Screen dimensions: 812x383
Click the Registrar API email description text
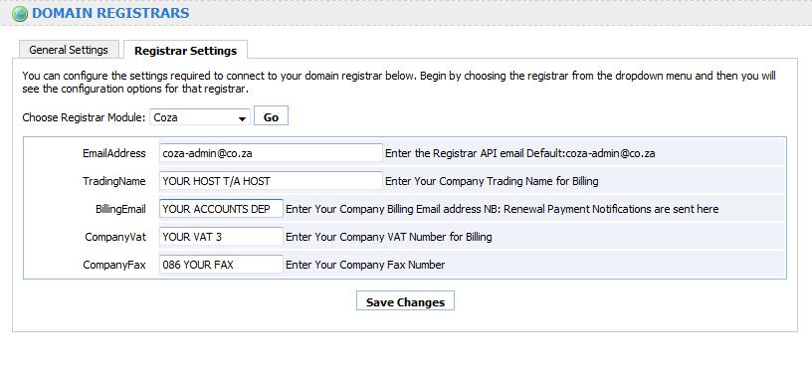click(x=519, y=153)
